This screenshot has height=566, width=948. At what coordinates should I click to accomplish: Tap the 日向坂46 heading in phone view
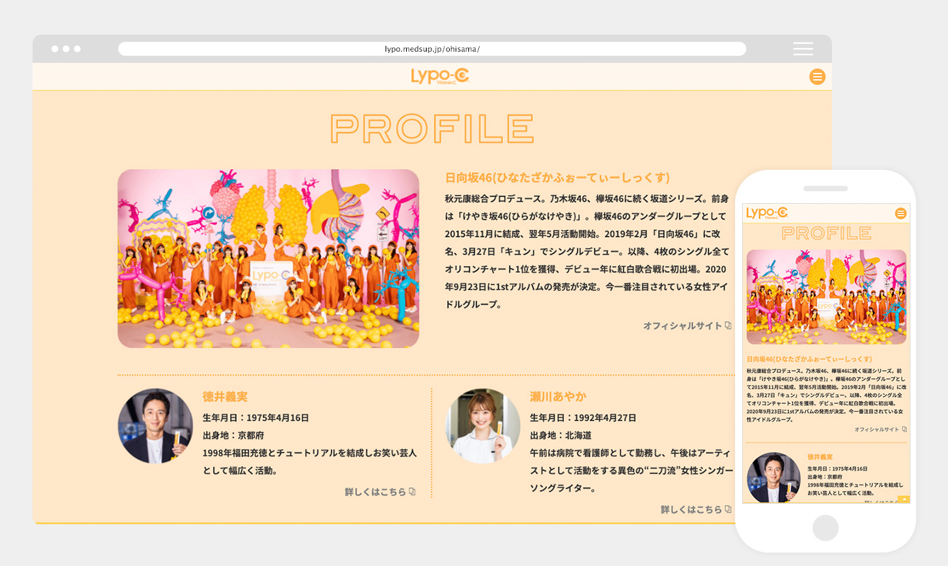(x=809, y=359)
